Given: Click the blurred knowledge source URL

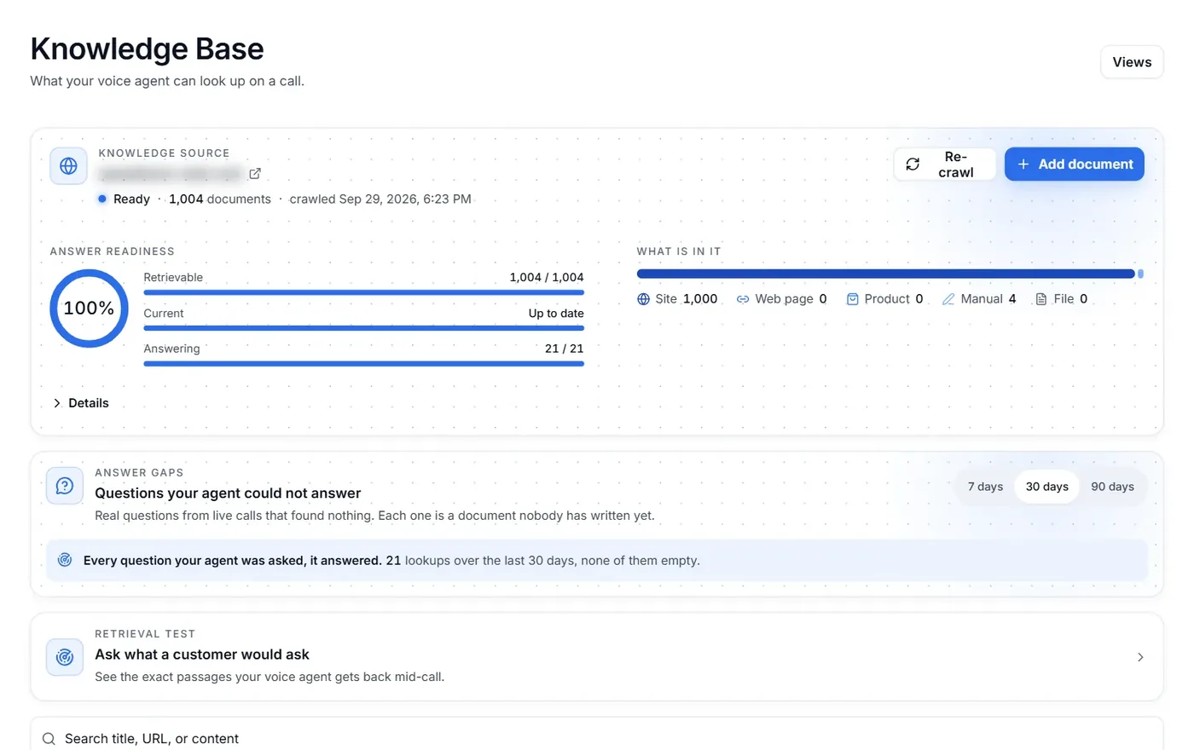Looking at the screenshot, I should (x=171, y=174).
